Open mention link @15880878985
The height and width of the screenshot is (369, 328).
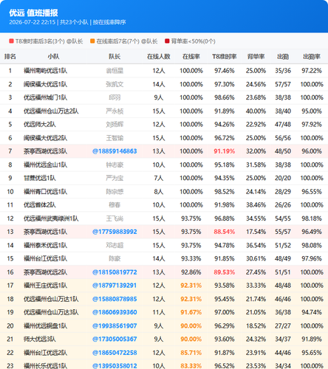coord(115,299)
